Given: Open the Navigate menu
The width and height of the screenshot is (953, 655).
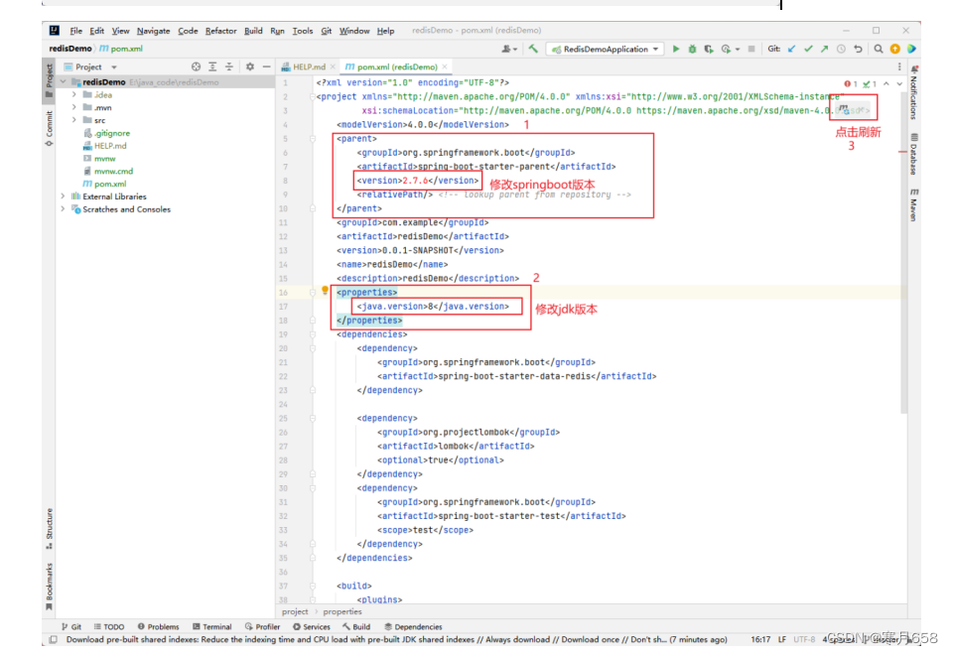Looking at the screenshot, I should point(153,31).
